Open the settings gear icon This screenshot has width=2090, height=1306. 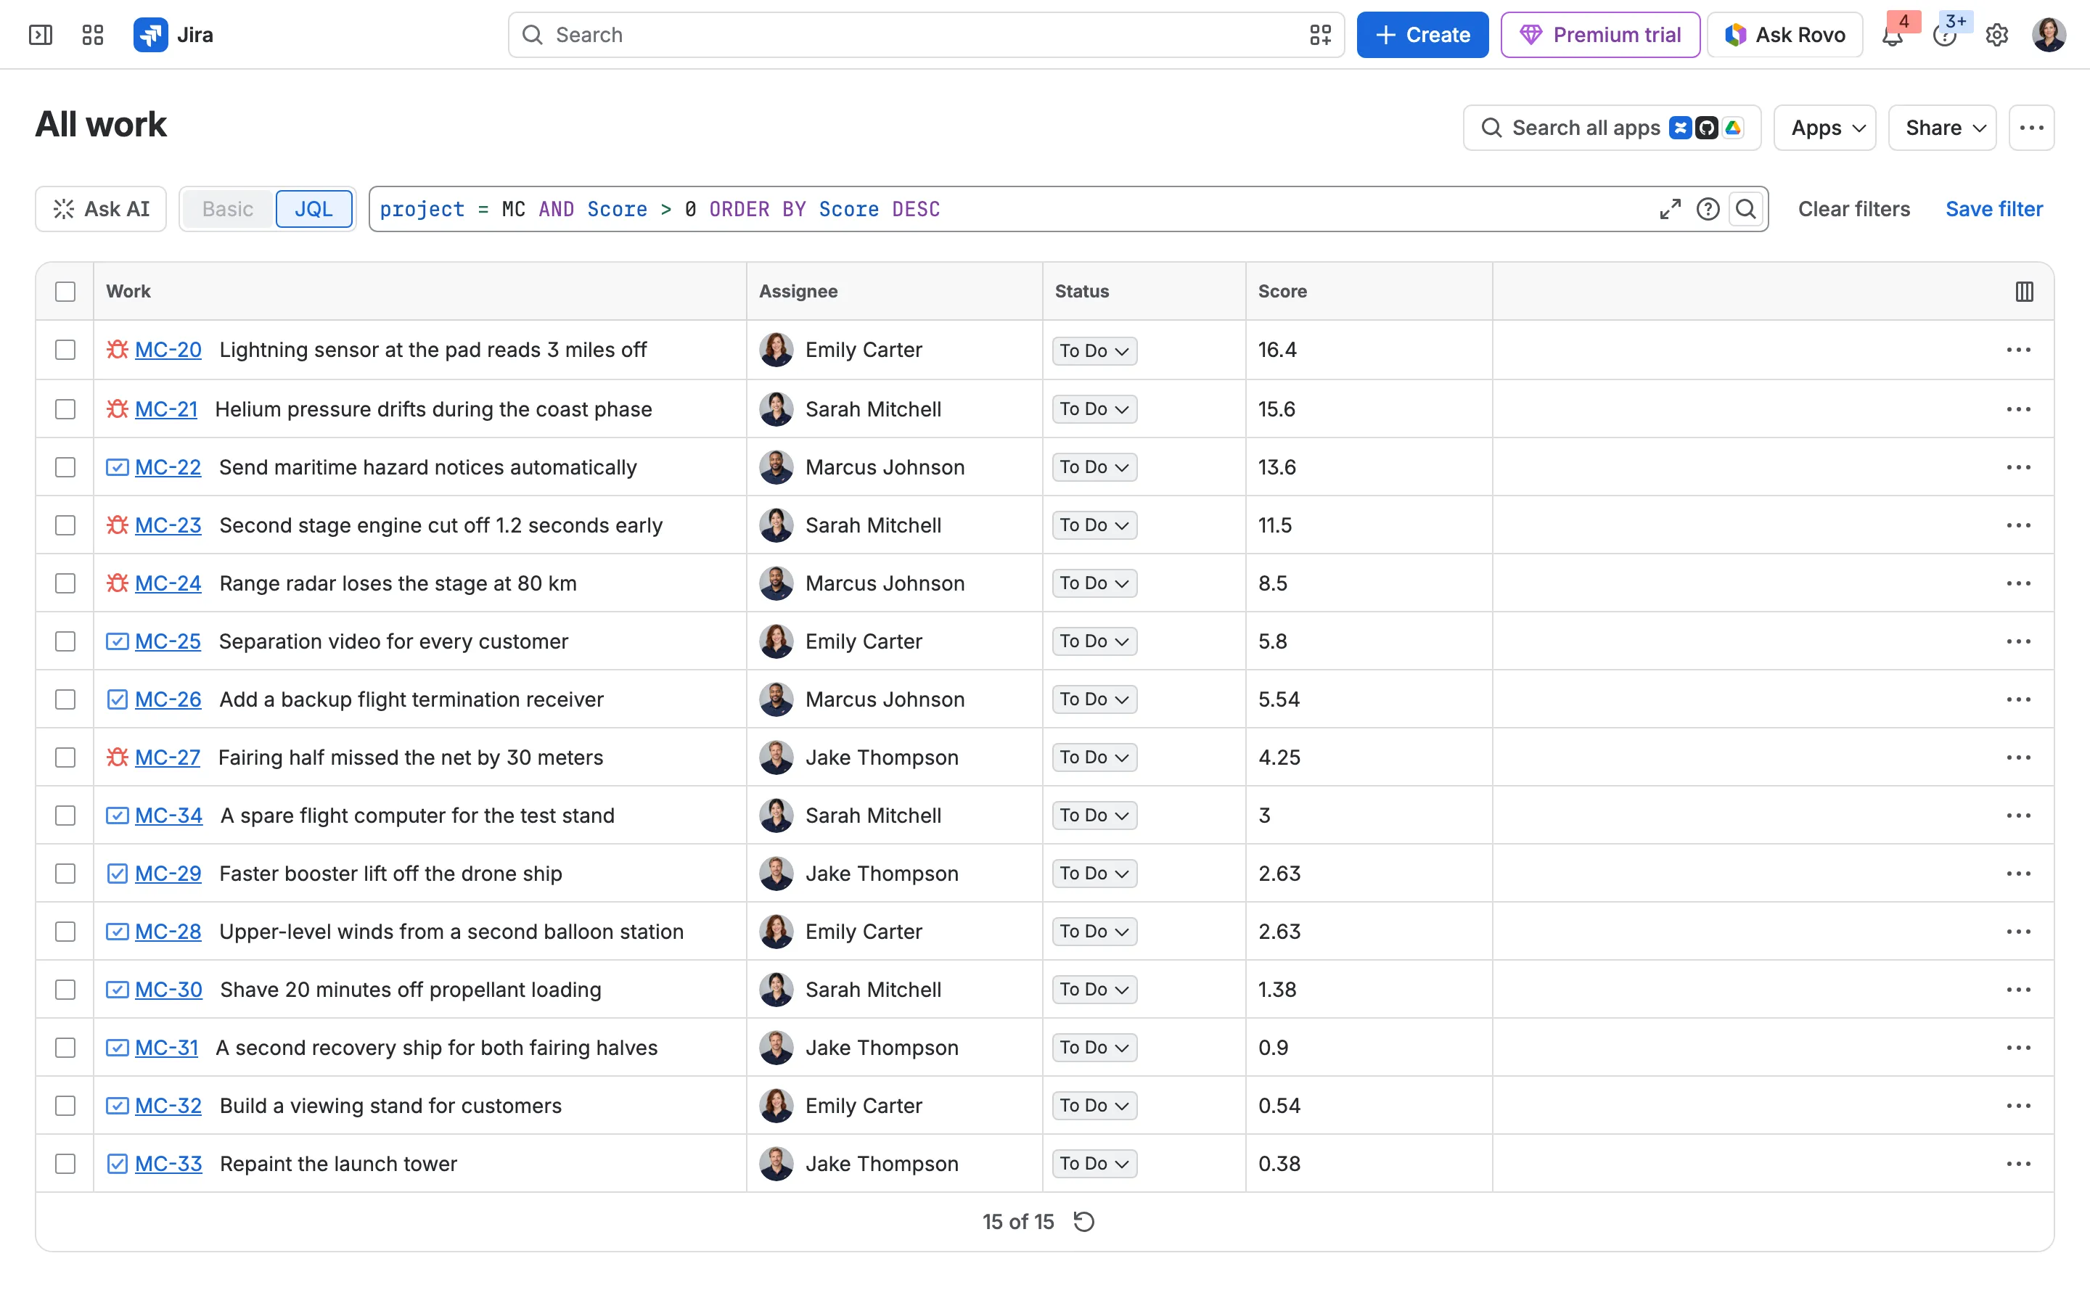(1996, 35)
